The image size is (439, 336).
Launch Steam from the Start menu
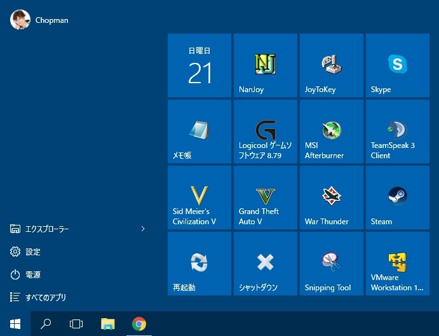click(x=397, y=198)
